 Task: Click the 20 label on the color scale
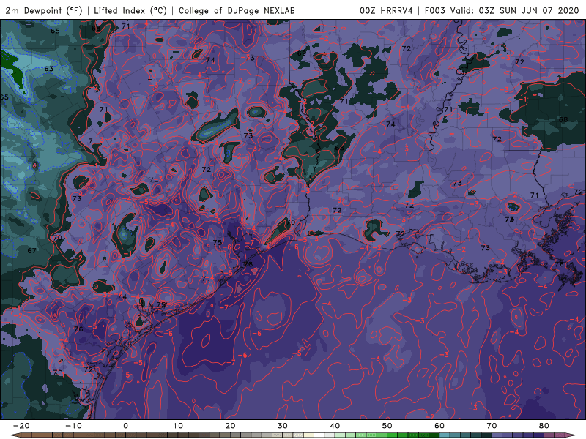pos(230,426)
